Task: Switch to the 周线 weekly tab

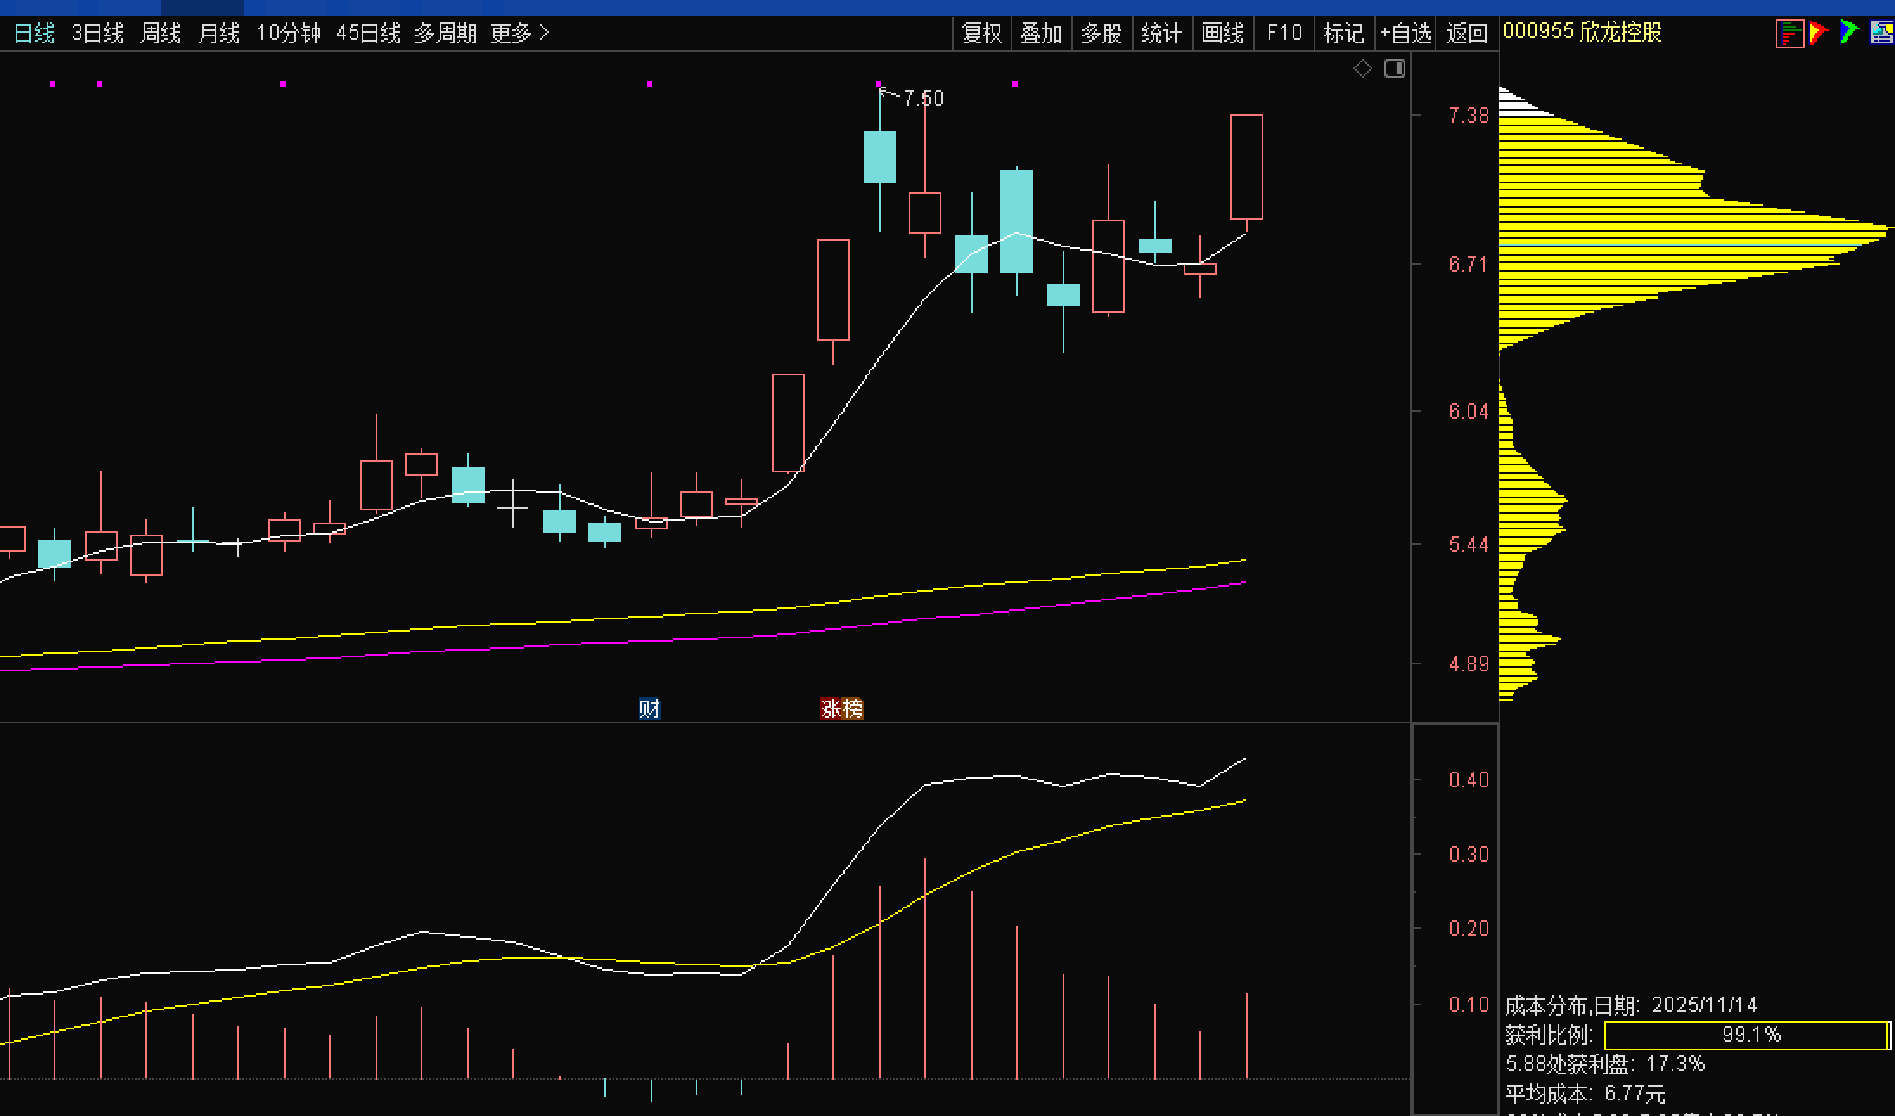Action: (161, 34)
